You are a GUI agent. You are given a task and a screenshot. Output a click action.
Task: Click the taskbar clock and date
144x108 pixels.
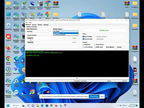(132, 106)
